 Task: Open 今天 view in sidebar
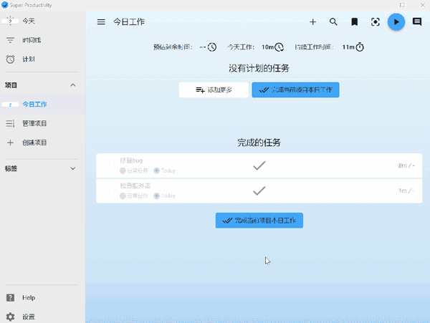(29, 21)
